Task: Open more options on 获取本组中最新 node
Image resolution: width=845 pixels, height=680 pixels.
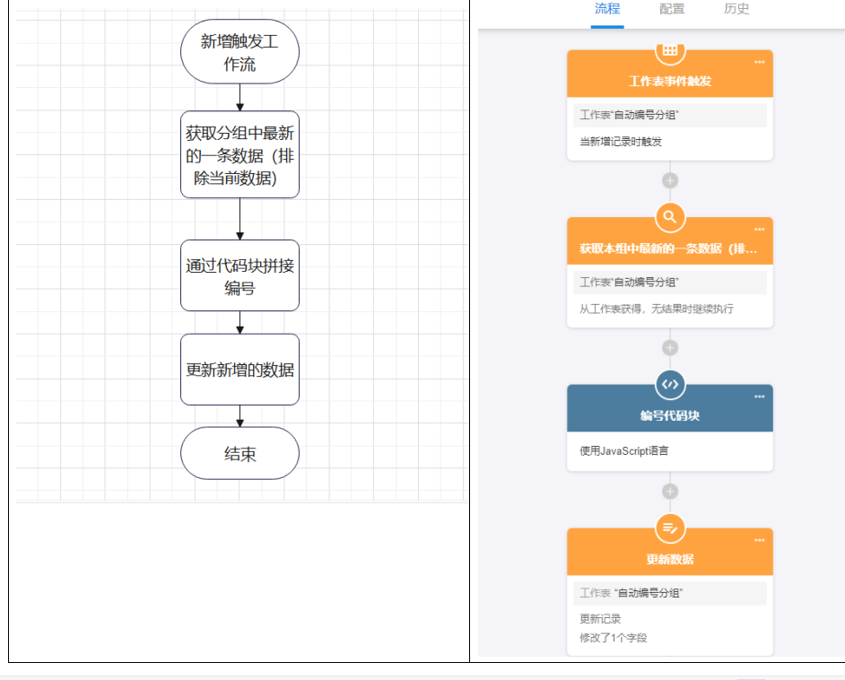Action: tap(759, 229)
